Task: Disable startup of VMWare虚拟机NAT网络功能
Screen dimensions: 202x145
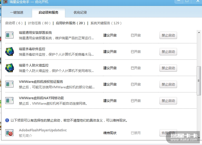Action: coord(168,101)
